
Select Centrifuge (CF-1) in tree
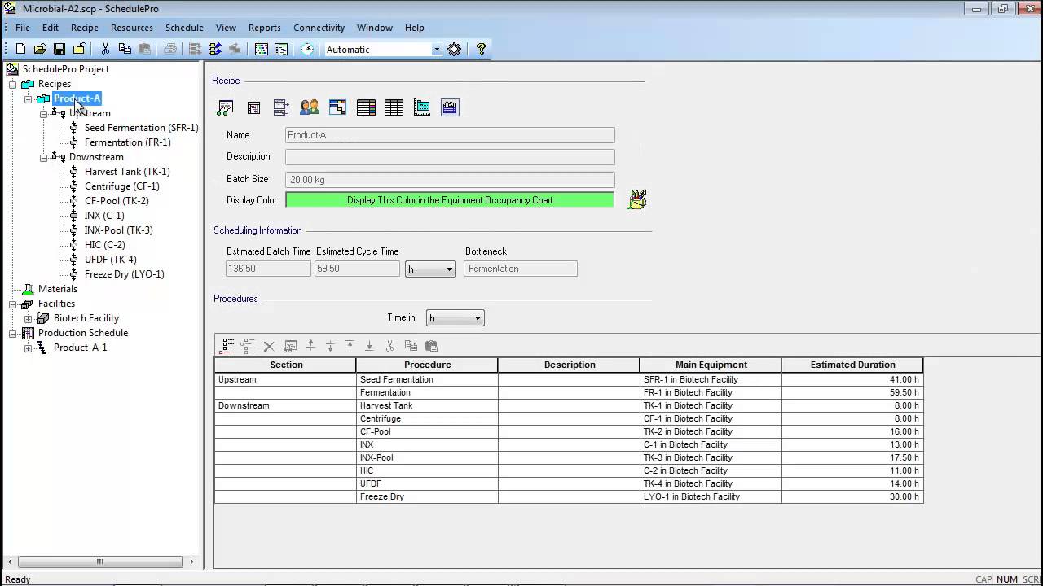122,186
